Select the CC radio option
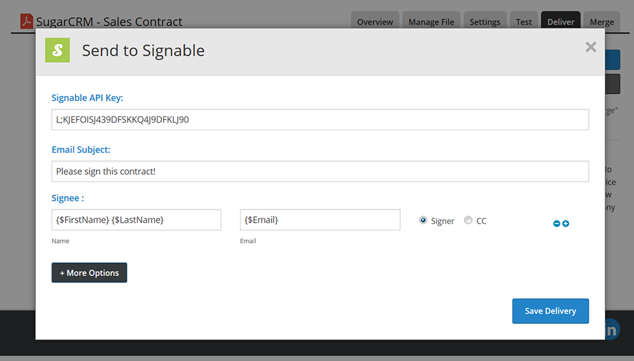634x361 pixels. pyautogui.click(x=468, y=220)
